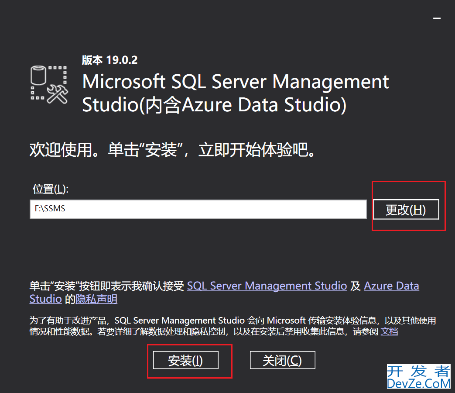Open the 隐私声明 privacy statement link
This screenshot has height=393, width=455.
[96, 299]
